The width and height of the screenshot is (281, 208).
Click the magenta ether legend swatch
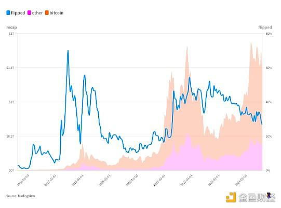29,13
